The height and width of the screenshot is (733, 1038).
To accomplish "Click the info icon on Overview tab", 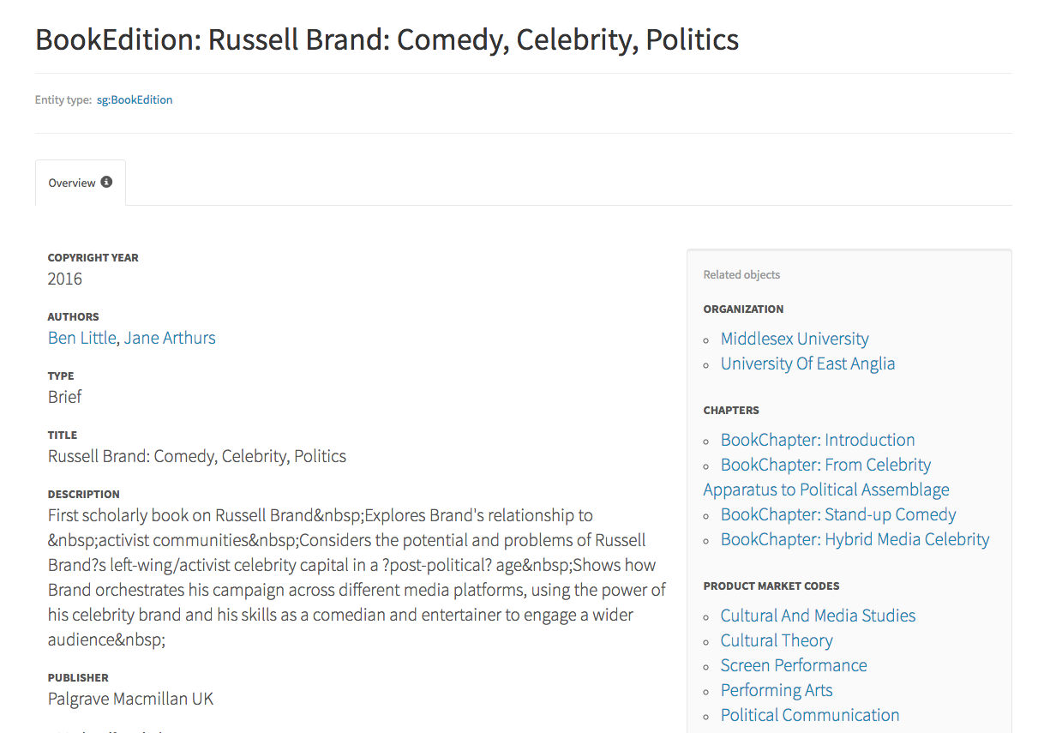I will pyautogui.click(x=106, y=182).
